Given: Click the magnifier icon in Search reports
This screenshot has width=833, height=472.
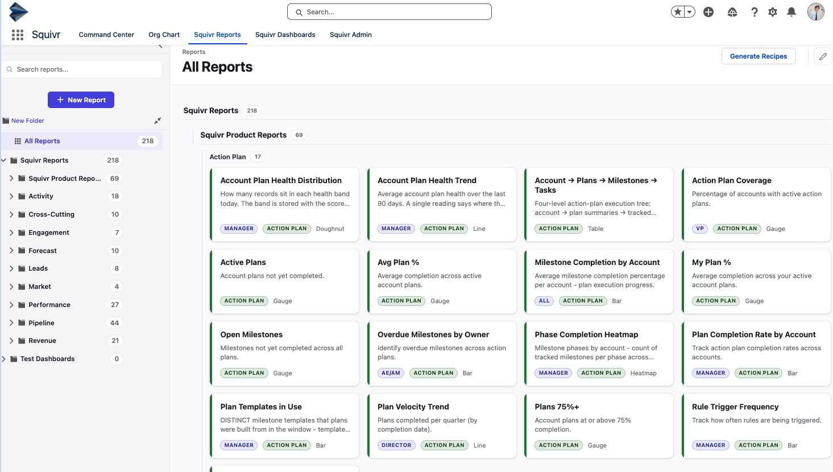Looking at the screenshot, I should (x=10, y=69).
